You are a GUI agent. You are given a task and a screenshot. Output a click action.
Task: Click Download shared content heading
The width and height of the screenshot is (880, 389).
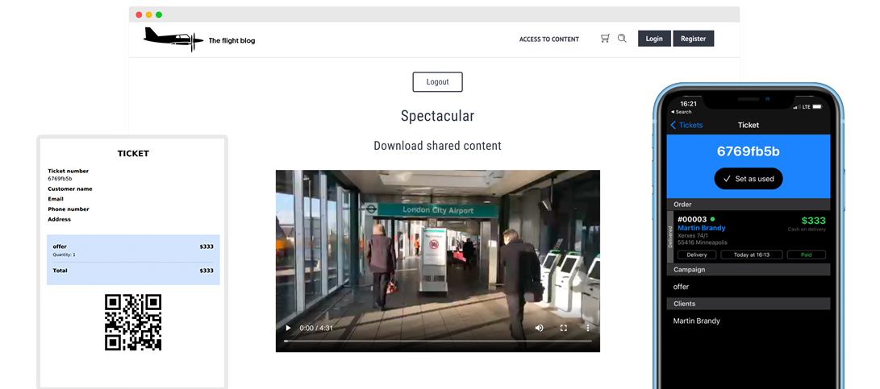tap(437, 146)
